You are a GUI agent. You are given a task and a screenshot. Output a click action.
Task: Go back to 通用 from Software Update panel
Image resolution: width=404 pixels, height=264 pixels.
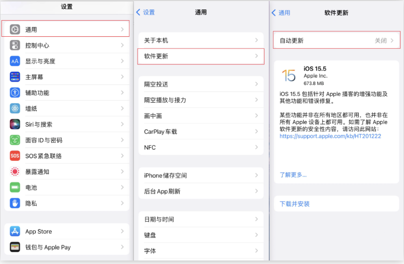(x=281, y=13)
